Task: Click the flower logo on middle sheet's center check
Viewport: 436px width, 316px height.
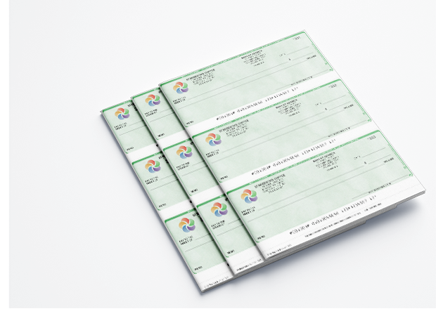Action: pyautogui.click(x=184, y=152)
